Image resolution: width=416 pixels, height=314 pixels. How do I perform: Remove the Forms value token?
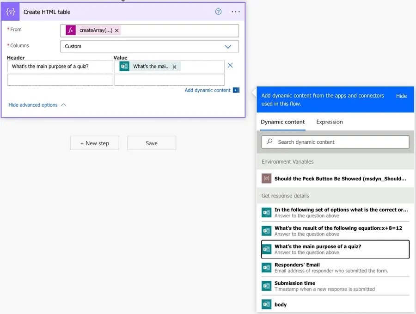[x=174, y=67]
